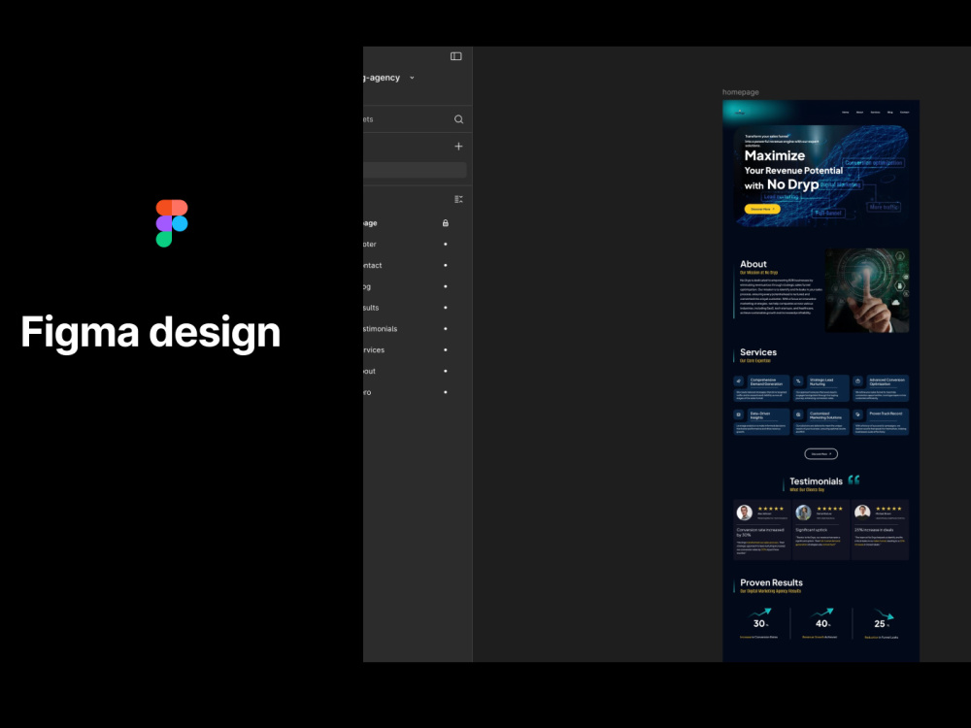
Task: Click the third testimonial's avatar photo
Action: (x=862, y=512)
